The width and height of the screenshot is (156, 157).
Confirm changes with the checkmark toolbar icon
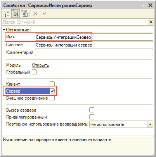coord(44,14)
